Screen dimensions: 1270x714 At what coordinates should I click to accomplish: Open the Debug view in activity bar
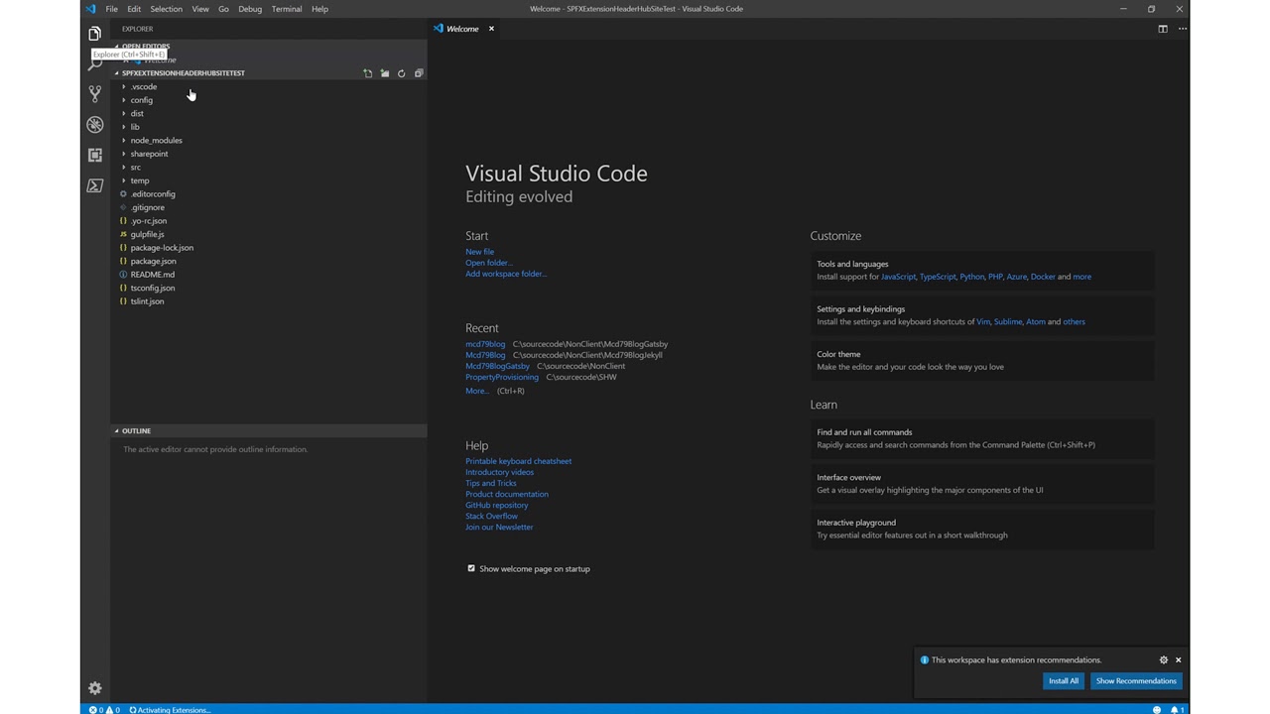click(x=94, y=124)
